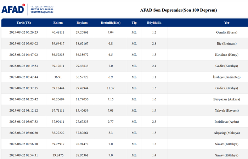Click the Gemlik (Bursa) location cell
The image size is (248, 159).
point(227,33)
